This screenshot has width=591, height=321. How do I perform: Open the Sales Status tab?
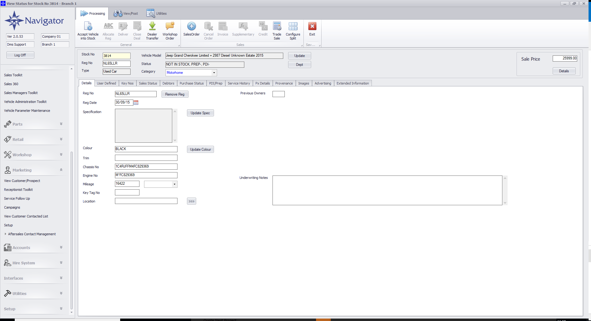(148, 83)
